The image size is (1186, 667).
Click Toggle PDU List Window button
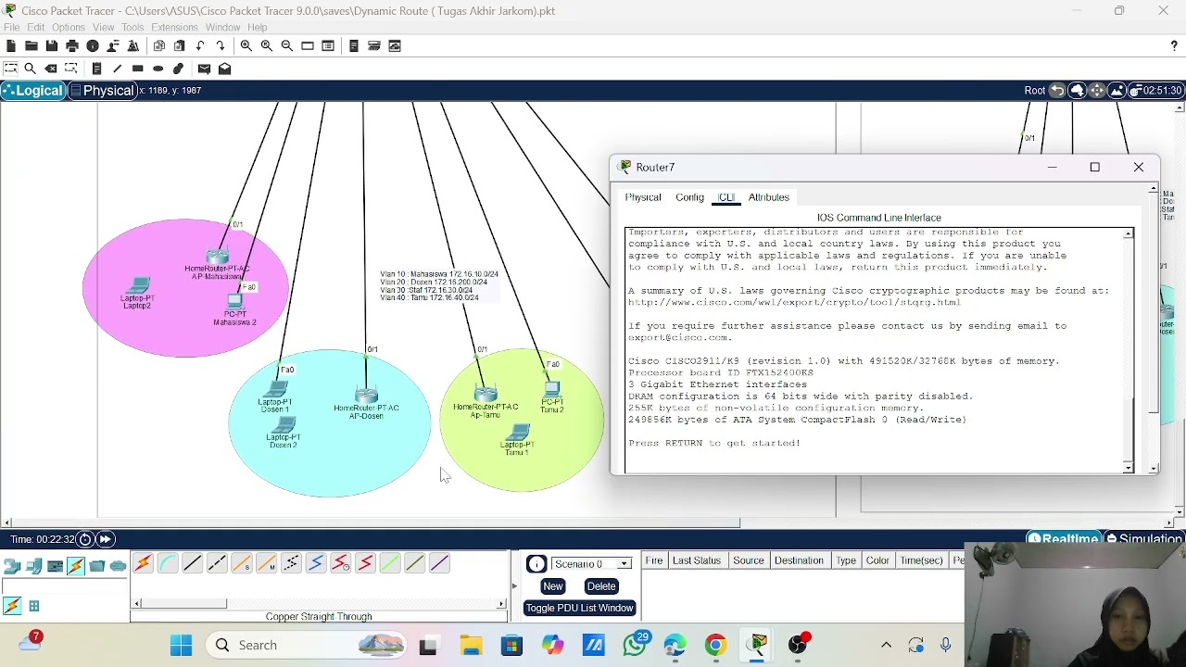(x=580, y=608)
